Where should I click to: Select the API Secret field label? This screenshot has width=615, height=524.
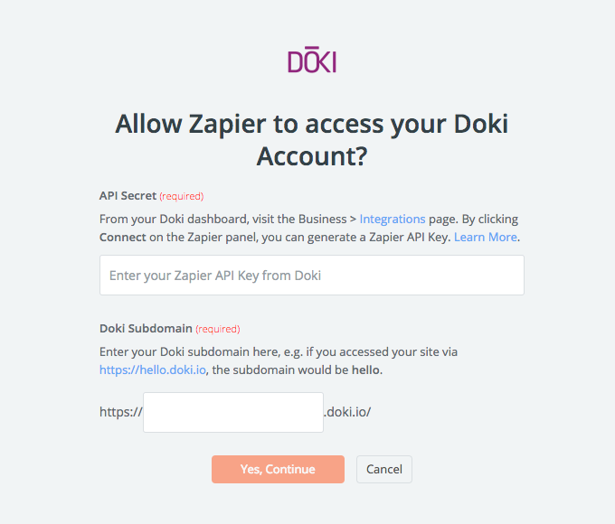point(128,195)
